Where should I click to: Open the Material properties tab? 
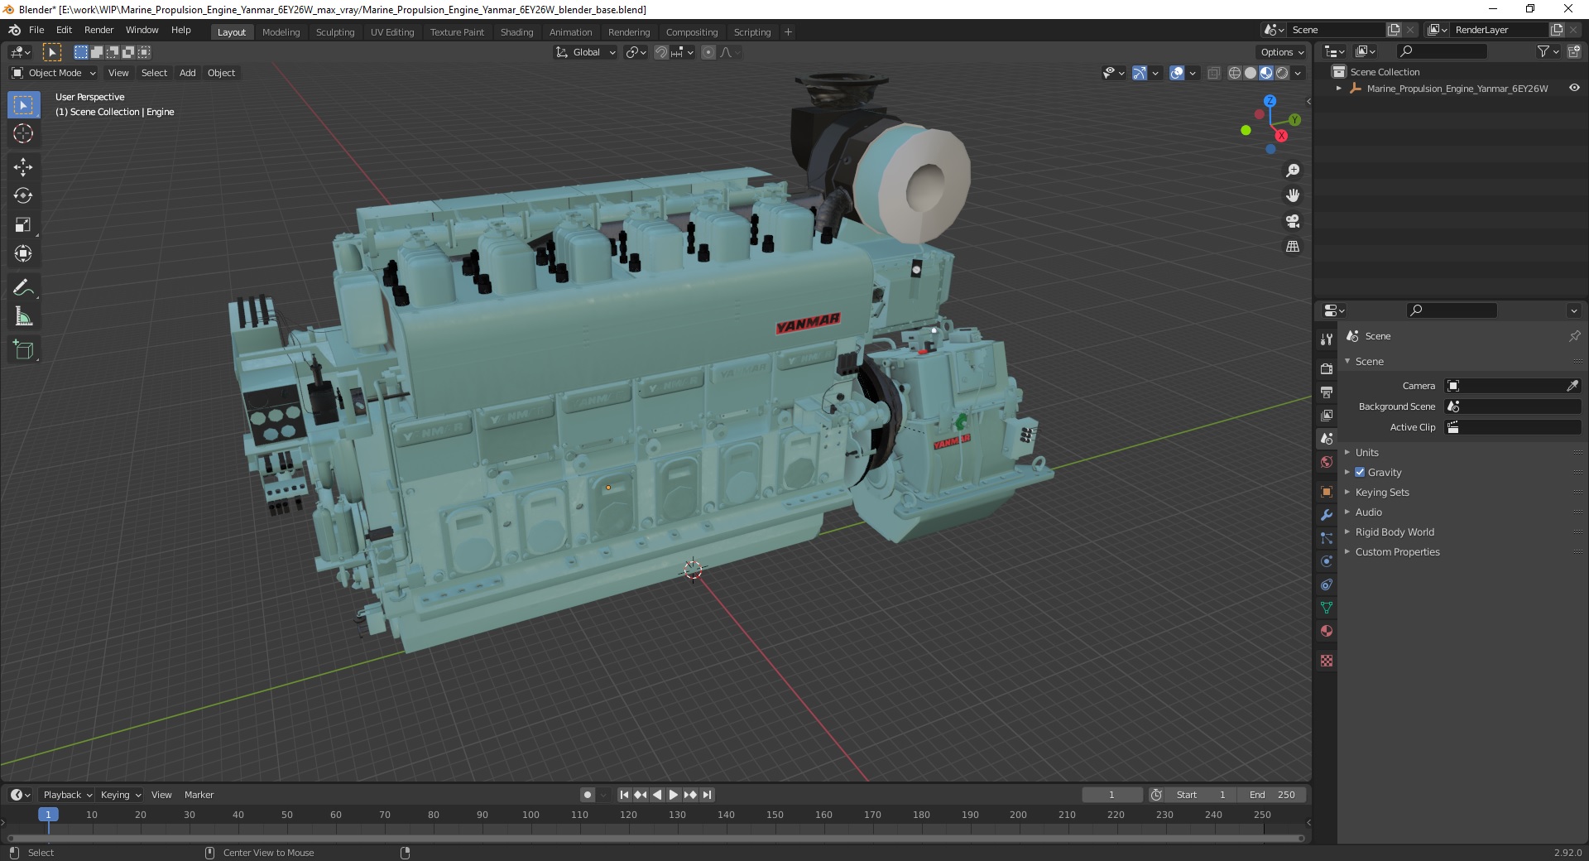1327,631
